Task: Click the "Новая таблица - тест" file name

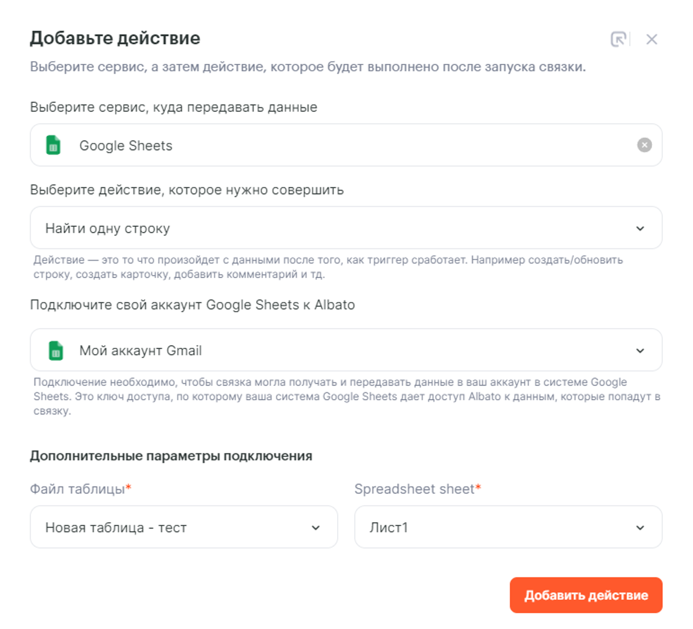Action: 116,528
